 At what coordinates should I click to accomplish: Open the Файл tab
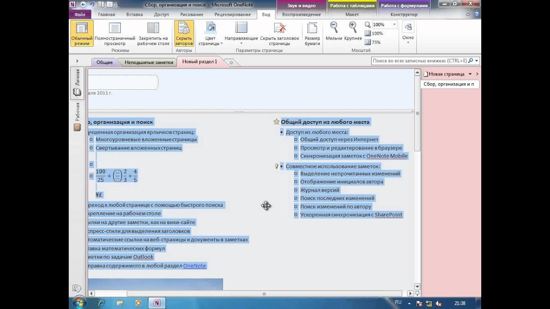(80, 15)
